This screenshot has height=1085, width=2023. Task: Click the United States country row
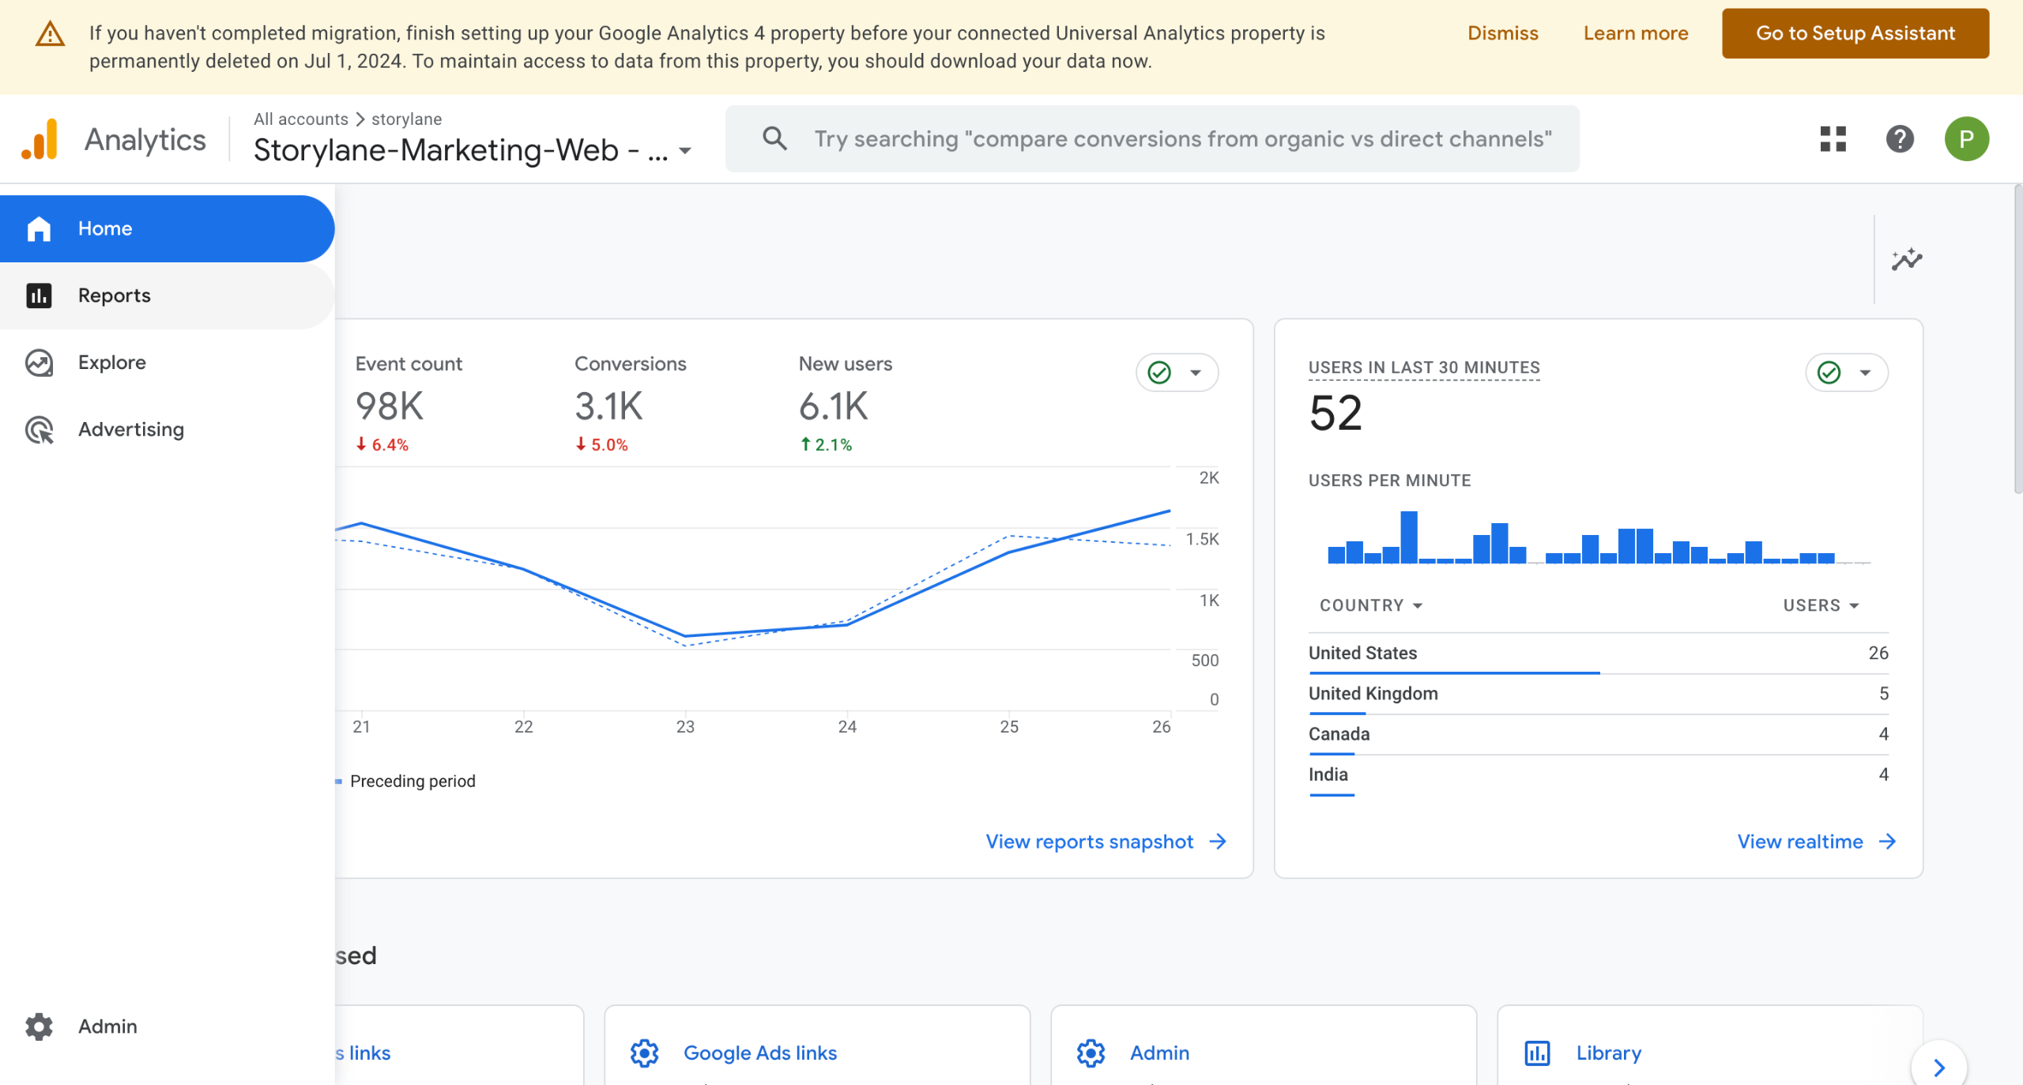coord(1598,654)
